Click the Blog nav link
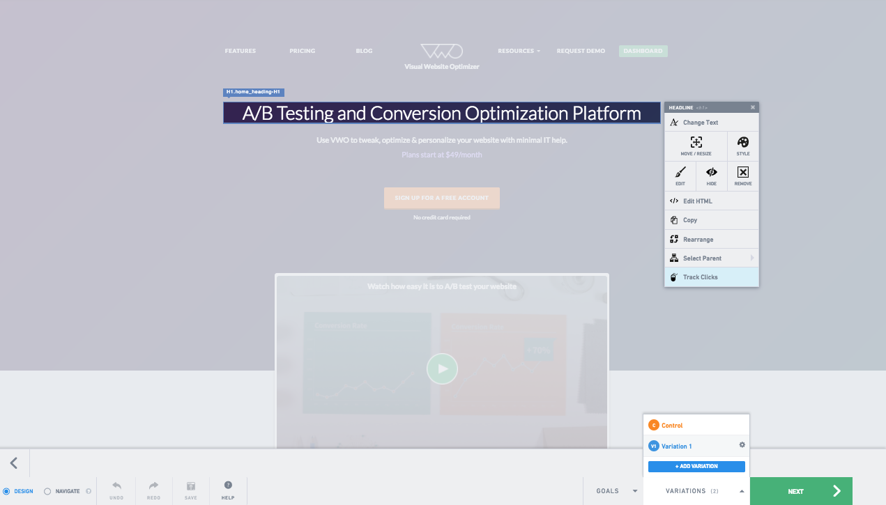 [x=364, y=51]
